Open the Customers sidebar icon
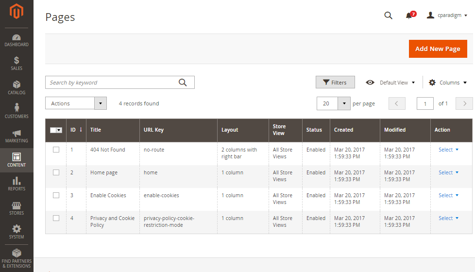This screenshot has width=475, height=272. [17, 107]
